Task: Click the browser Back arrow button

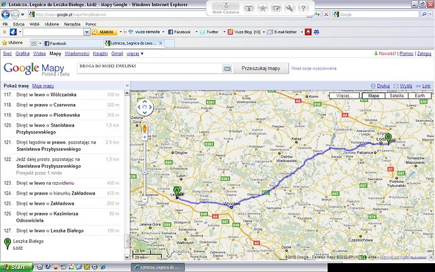Action: point(5,14)
